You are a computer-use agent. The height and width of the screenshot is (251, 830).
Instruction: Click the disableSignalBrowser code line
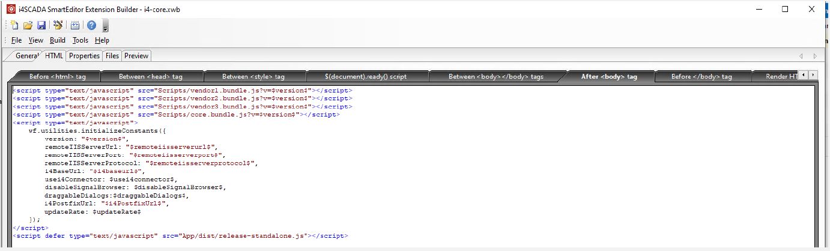point(135,187)
